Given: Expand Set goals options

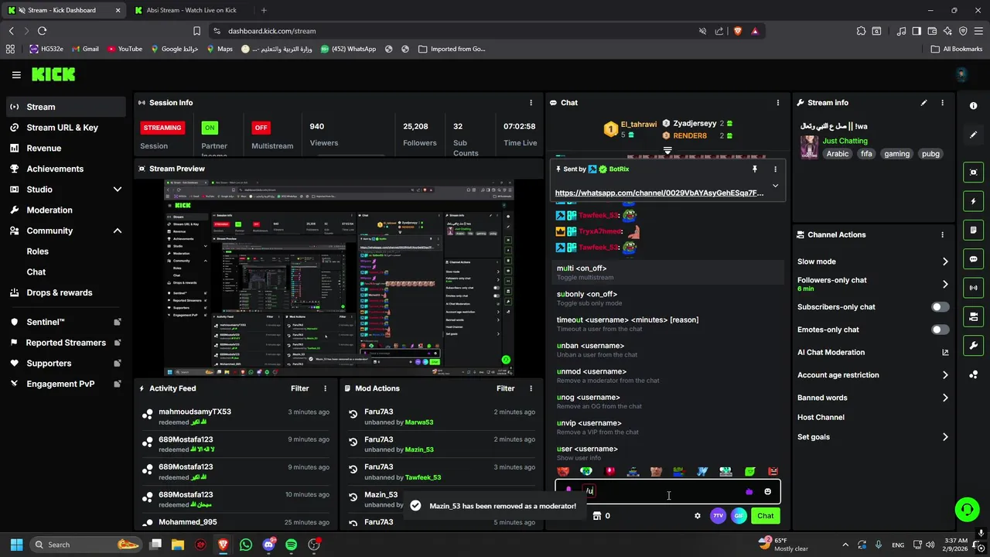Looking at the screenshot, I should tap(945, 437).
